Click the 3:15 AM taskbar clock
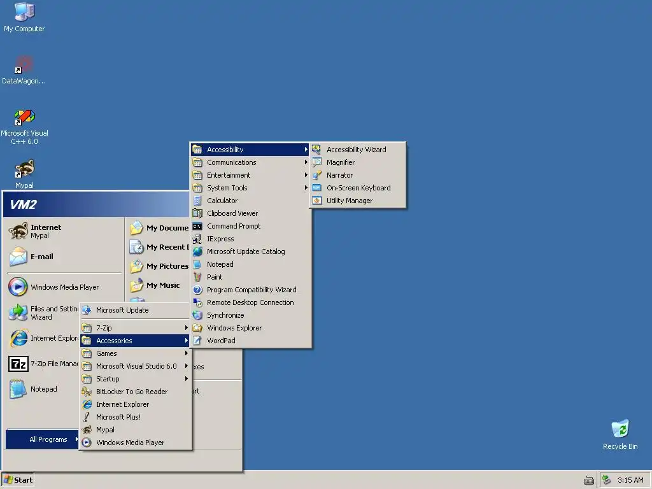 pyautogui.click(x=630, y=480)
